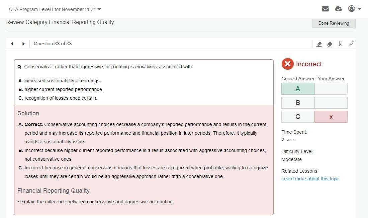
Task: Go to the previous question arrow
Action: [12, 44]
